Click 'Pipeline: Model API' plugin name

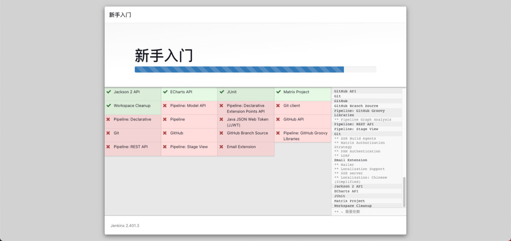click(188, 105)
